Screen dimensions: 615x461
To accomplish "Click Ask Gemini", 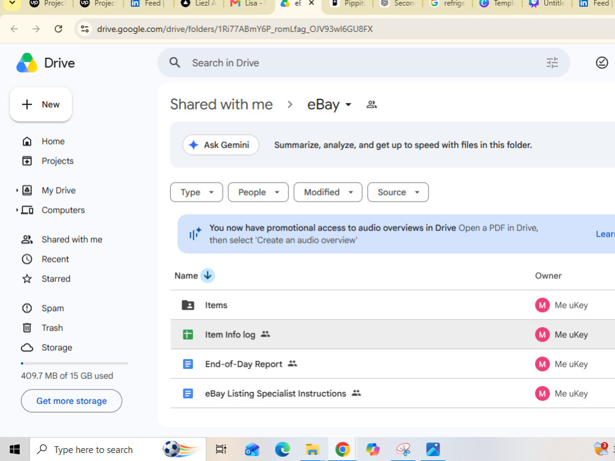I will pyautogui.click(x=220, y=145).
